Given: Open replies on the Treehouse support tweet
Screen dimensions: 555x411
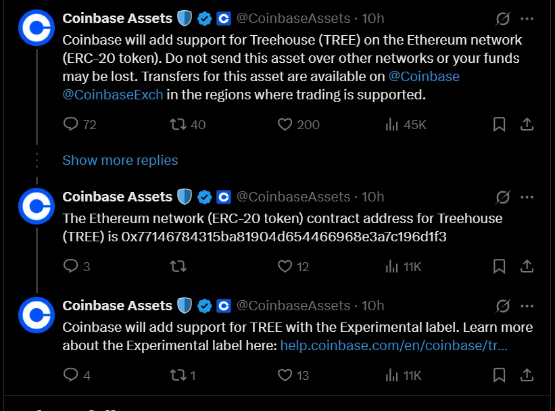Looking at the screenshot, I should [70, 124].
